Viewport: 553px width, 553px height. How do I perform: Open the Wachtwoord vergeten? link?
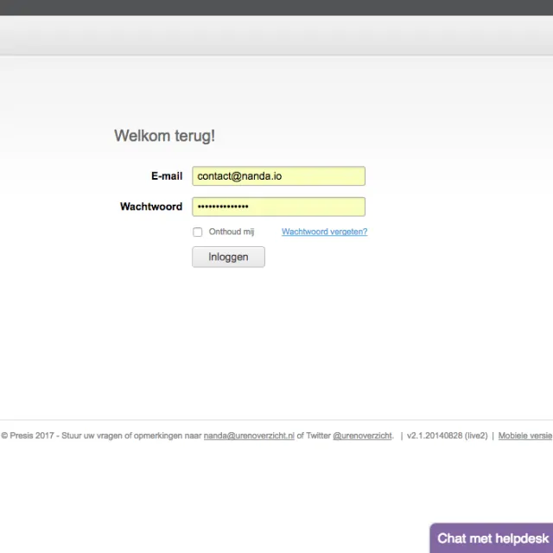tap(325, 232)
